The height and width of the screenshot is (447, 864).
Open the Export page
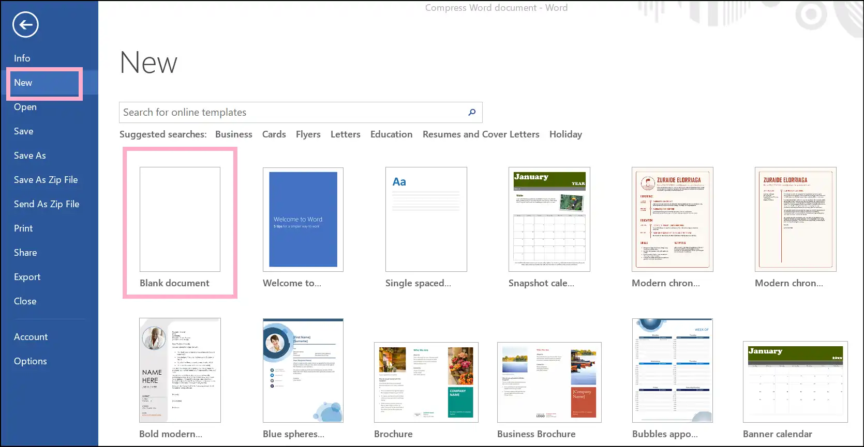click(27, 277)
